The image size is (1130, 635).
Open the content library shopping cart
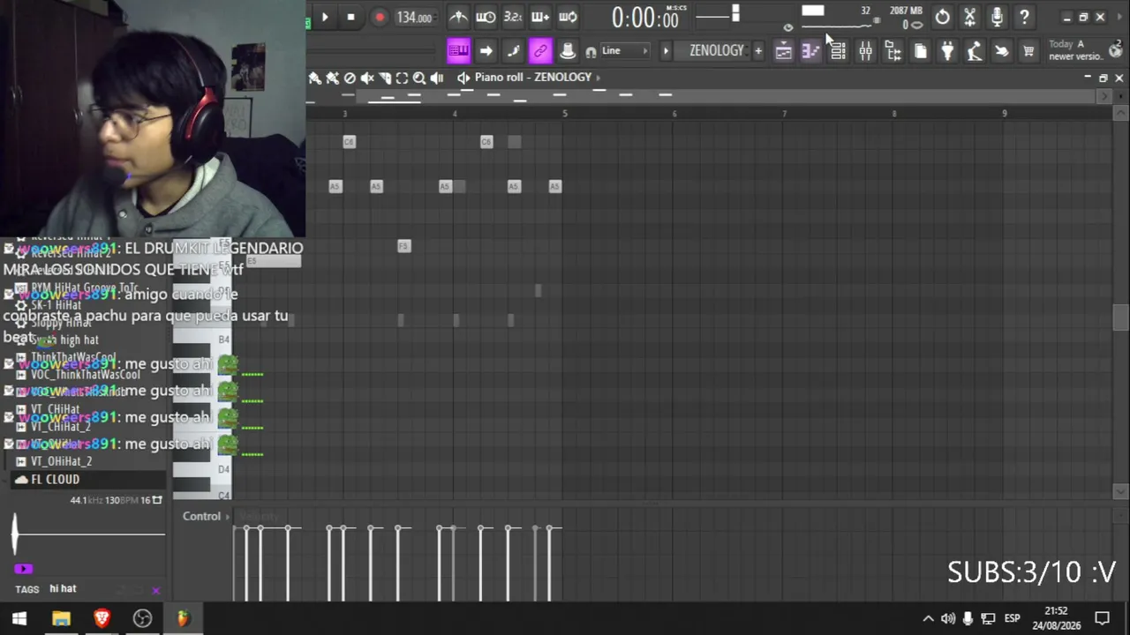click(1028, 51)
